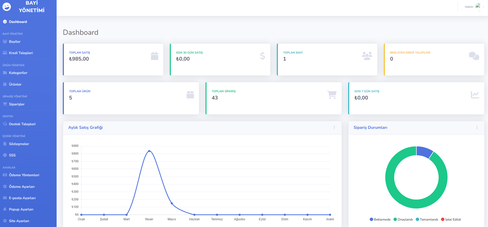Screen dimensions: 488x227
Task: Go to Siparişler in the sidebar
Action: 17,104
